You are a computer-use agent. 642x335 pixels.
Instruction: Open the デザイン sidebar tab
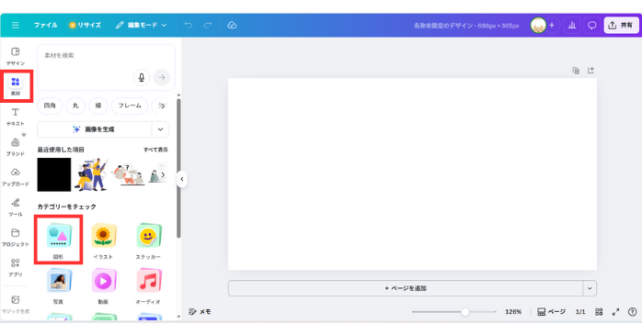tap(15, 56)
